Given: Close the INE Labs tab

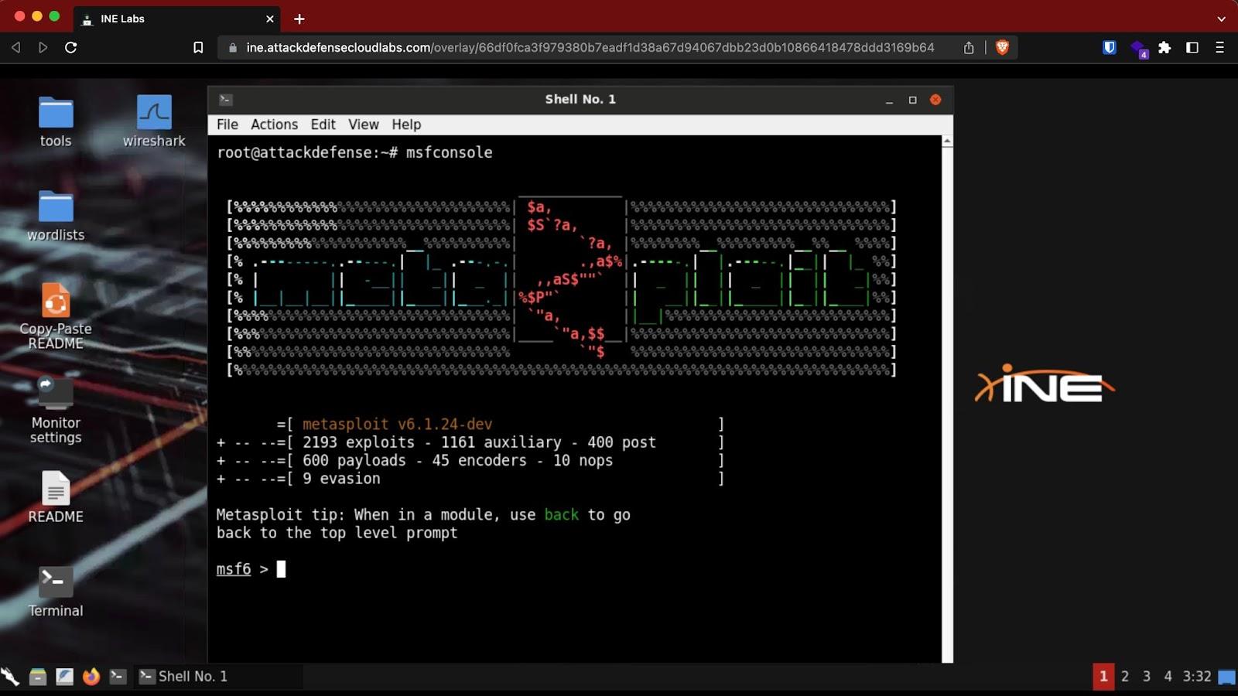Looking at the screenshot, I should pos(269,19).
